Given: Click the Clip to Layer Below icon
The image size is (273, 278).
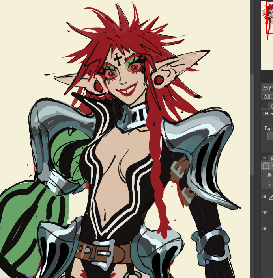Looking at the screenshot, I should 269,174.
